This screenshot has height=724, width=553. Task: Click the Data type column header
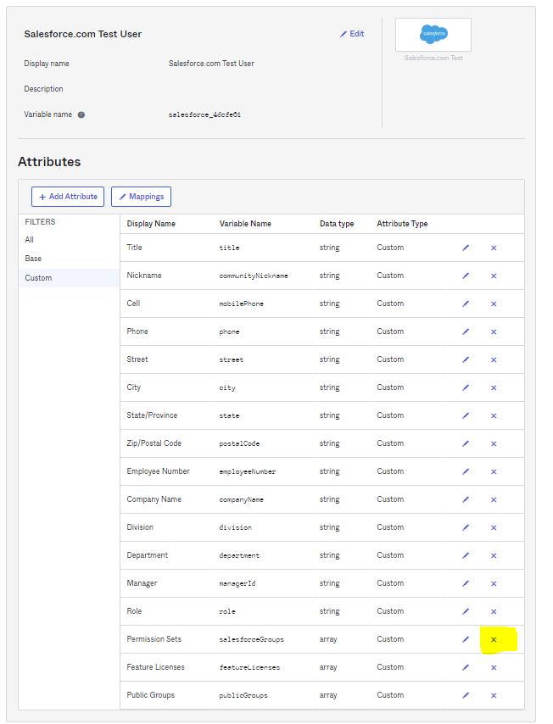337,224
